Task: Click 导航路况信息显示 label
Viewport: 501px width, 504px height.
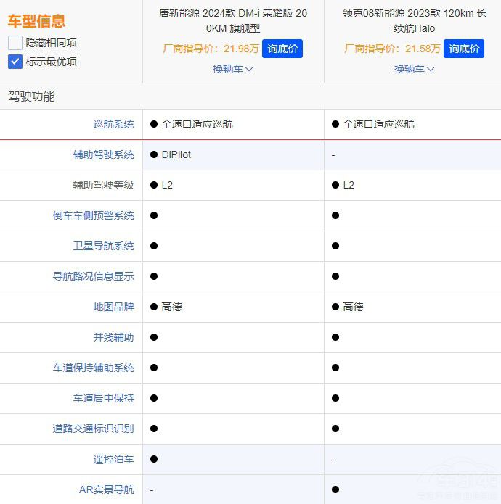Action: [93, 276]
